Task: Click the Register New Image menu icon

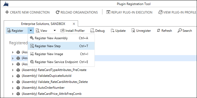Action: pos(32,54)
